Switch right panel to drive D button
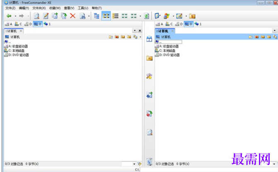The height and width of the screenshot is (172, 278). pyautogui.click(x=179, y=24)
